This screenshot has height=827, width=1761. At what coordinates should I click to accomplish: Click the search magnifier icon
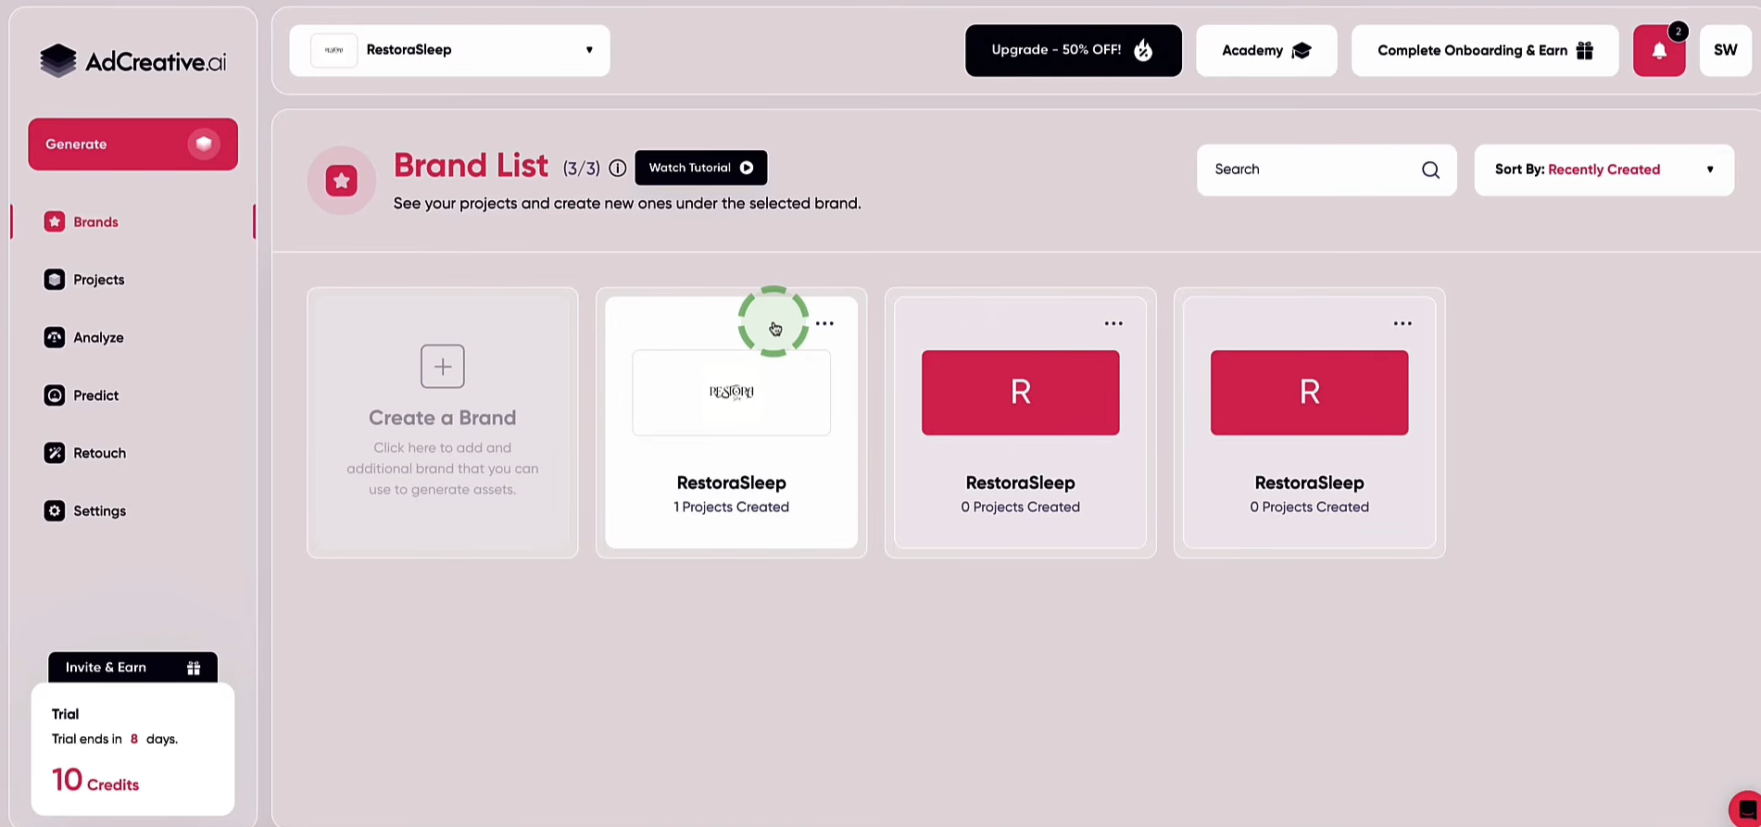point(1430,169)
